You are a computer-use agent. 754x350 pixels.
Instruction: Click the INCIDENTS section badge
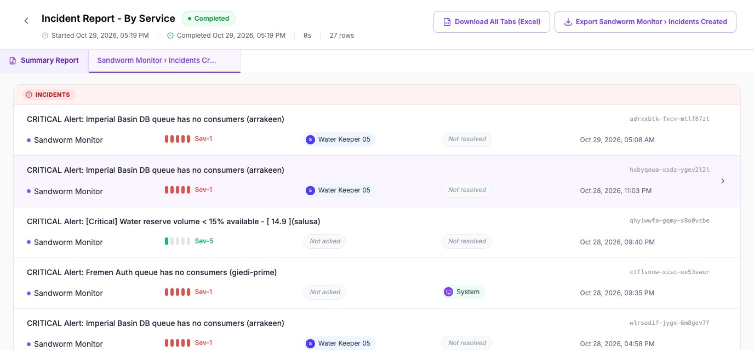click(49, 95)
